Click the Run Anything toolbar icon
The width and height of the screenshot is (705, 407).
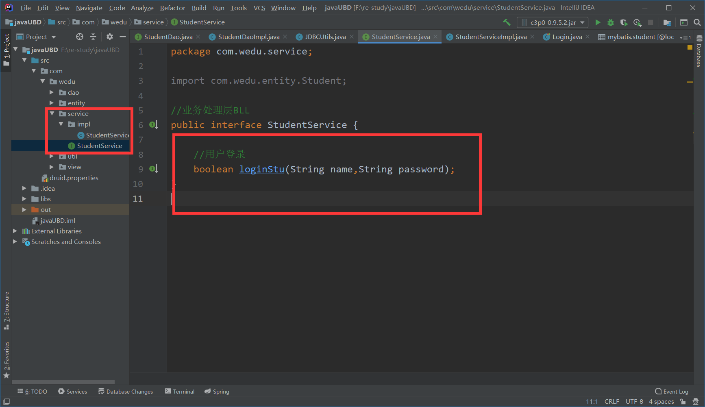684,22
